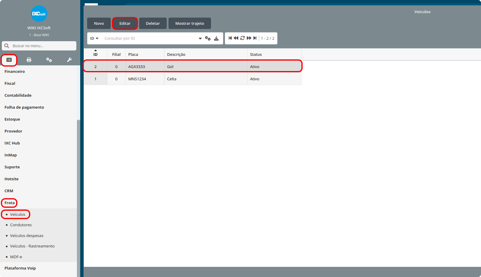This screenshot has height=277, width=481.
Task: Open the gears settings icon tab
Action: (49, 60)
